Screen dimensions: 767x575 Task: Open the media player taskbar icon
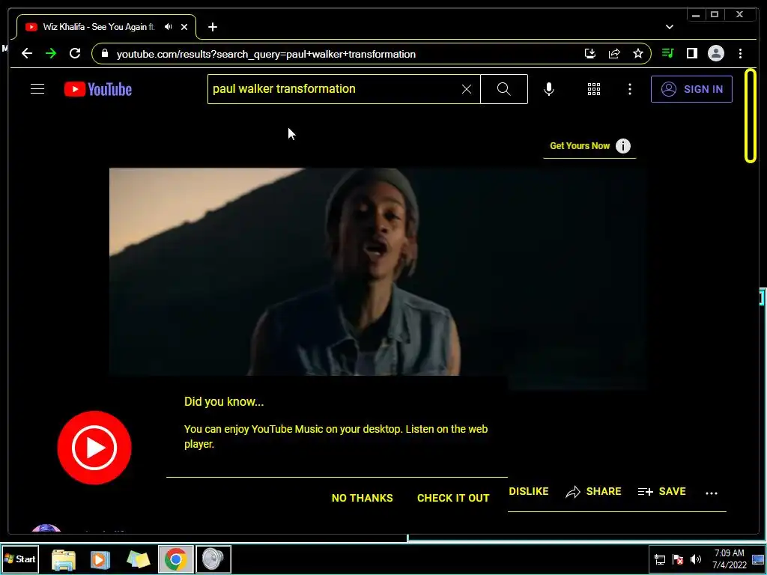[x=100, y=559]
